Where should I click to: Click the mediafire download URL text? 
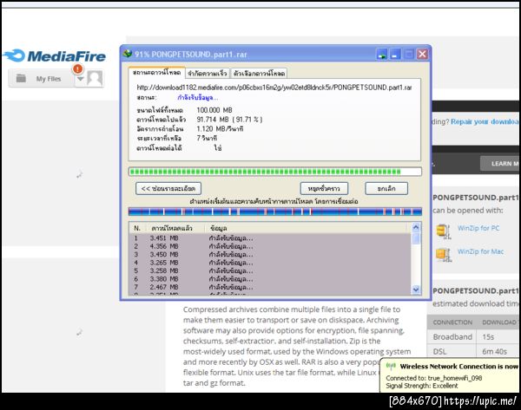coord(274,88)
